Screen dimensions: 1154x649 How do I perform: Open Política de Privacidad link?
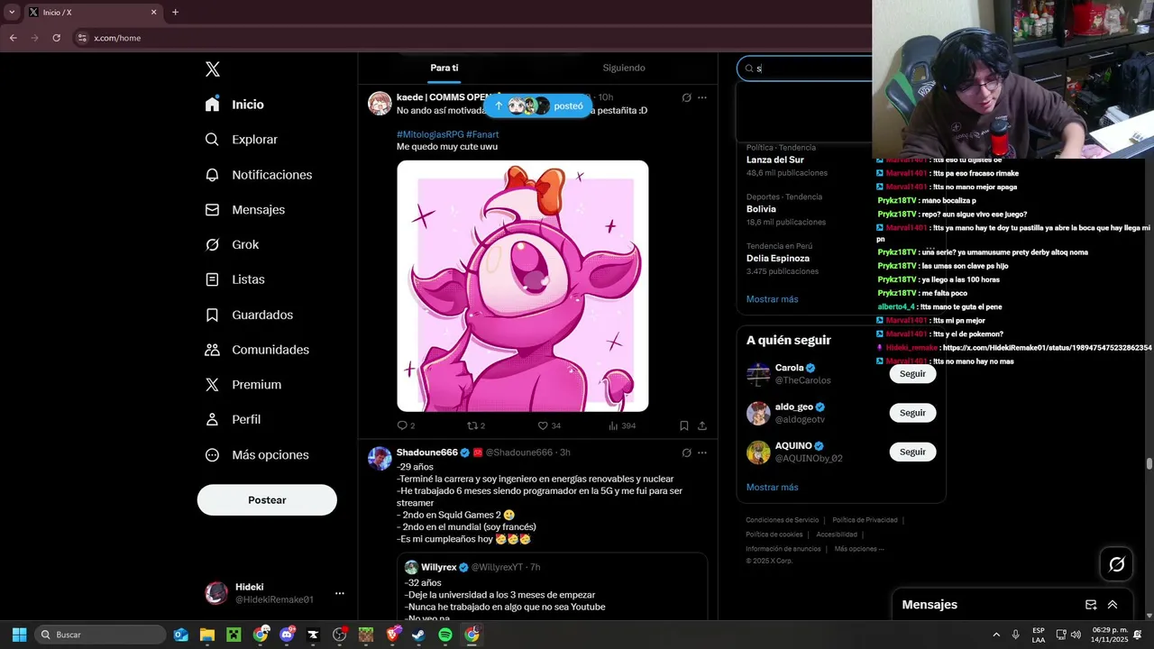point(865,520)
